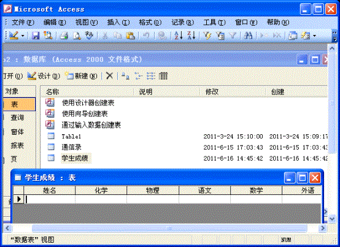The width and height of the screenshot is (340, 247).
Task: Click the horizontal scrollbar thumb at bottom
Action: point(169,228)
